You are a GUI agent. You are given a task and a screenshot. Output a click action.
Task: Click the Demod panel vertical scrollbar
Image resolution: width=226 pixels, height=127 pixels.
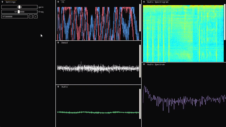[140, 61]
